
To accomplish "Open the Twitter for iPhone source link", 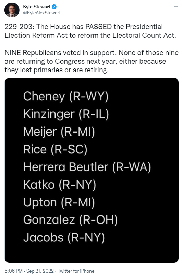I will coord(76,271).
